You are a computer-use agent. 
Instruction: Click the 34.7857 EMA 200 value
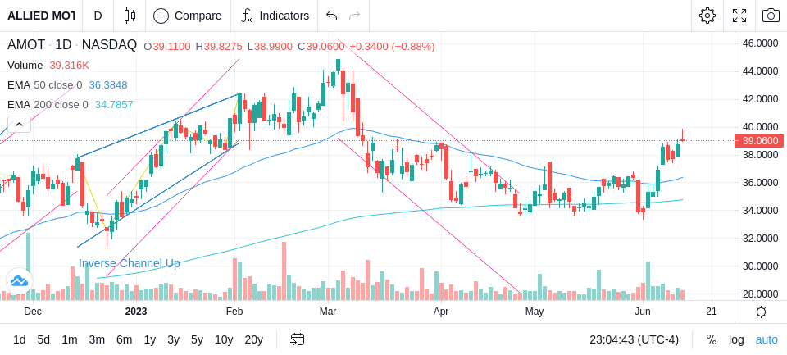114,104
